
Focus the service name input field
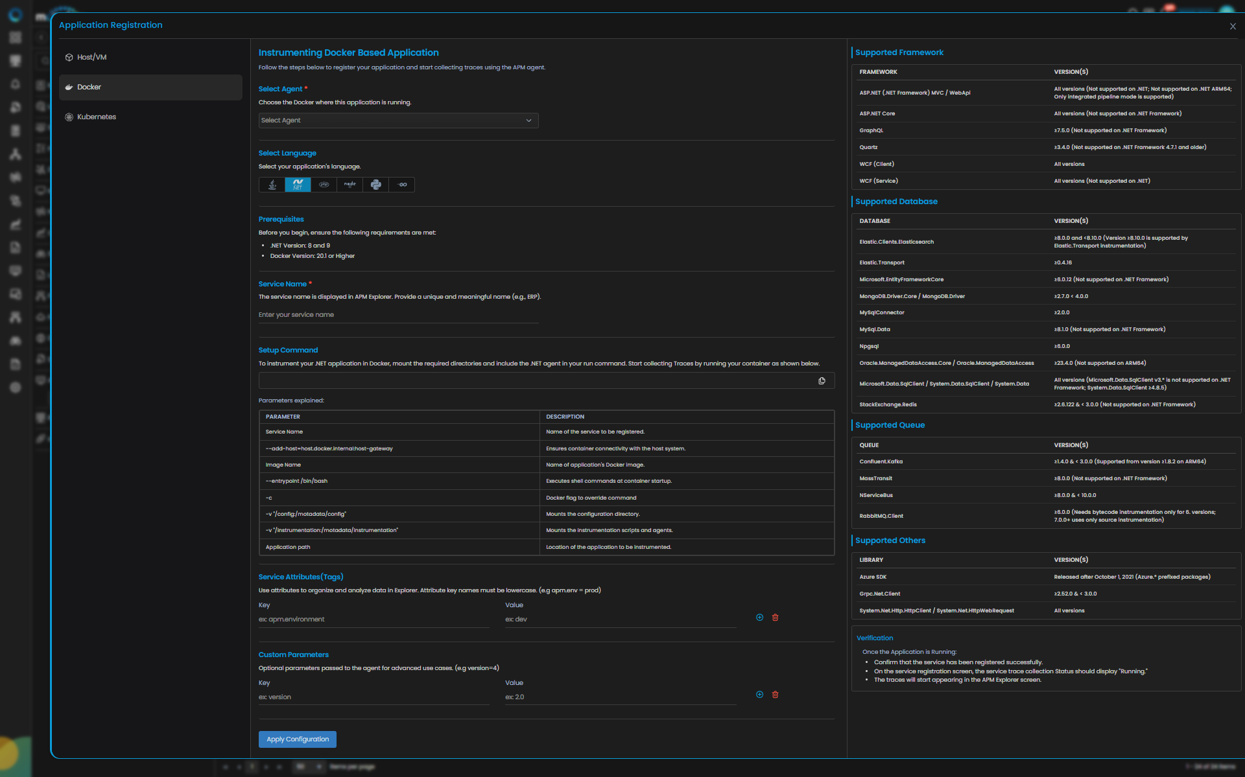click(398, 315)
